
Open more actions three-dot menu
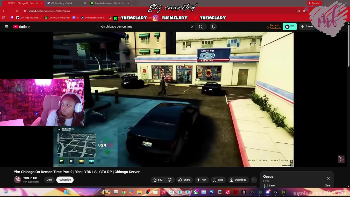(254, 180)
